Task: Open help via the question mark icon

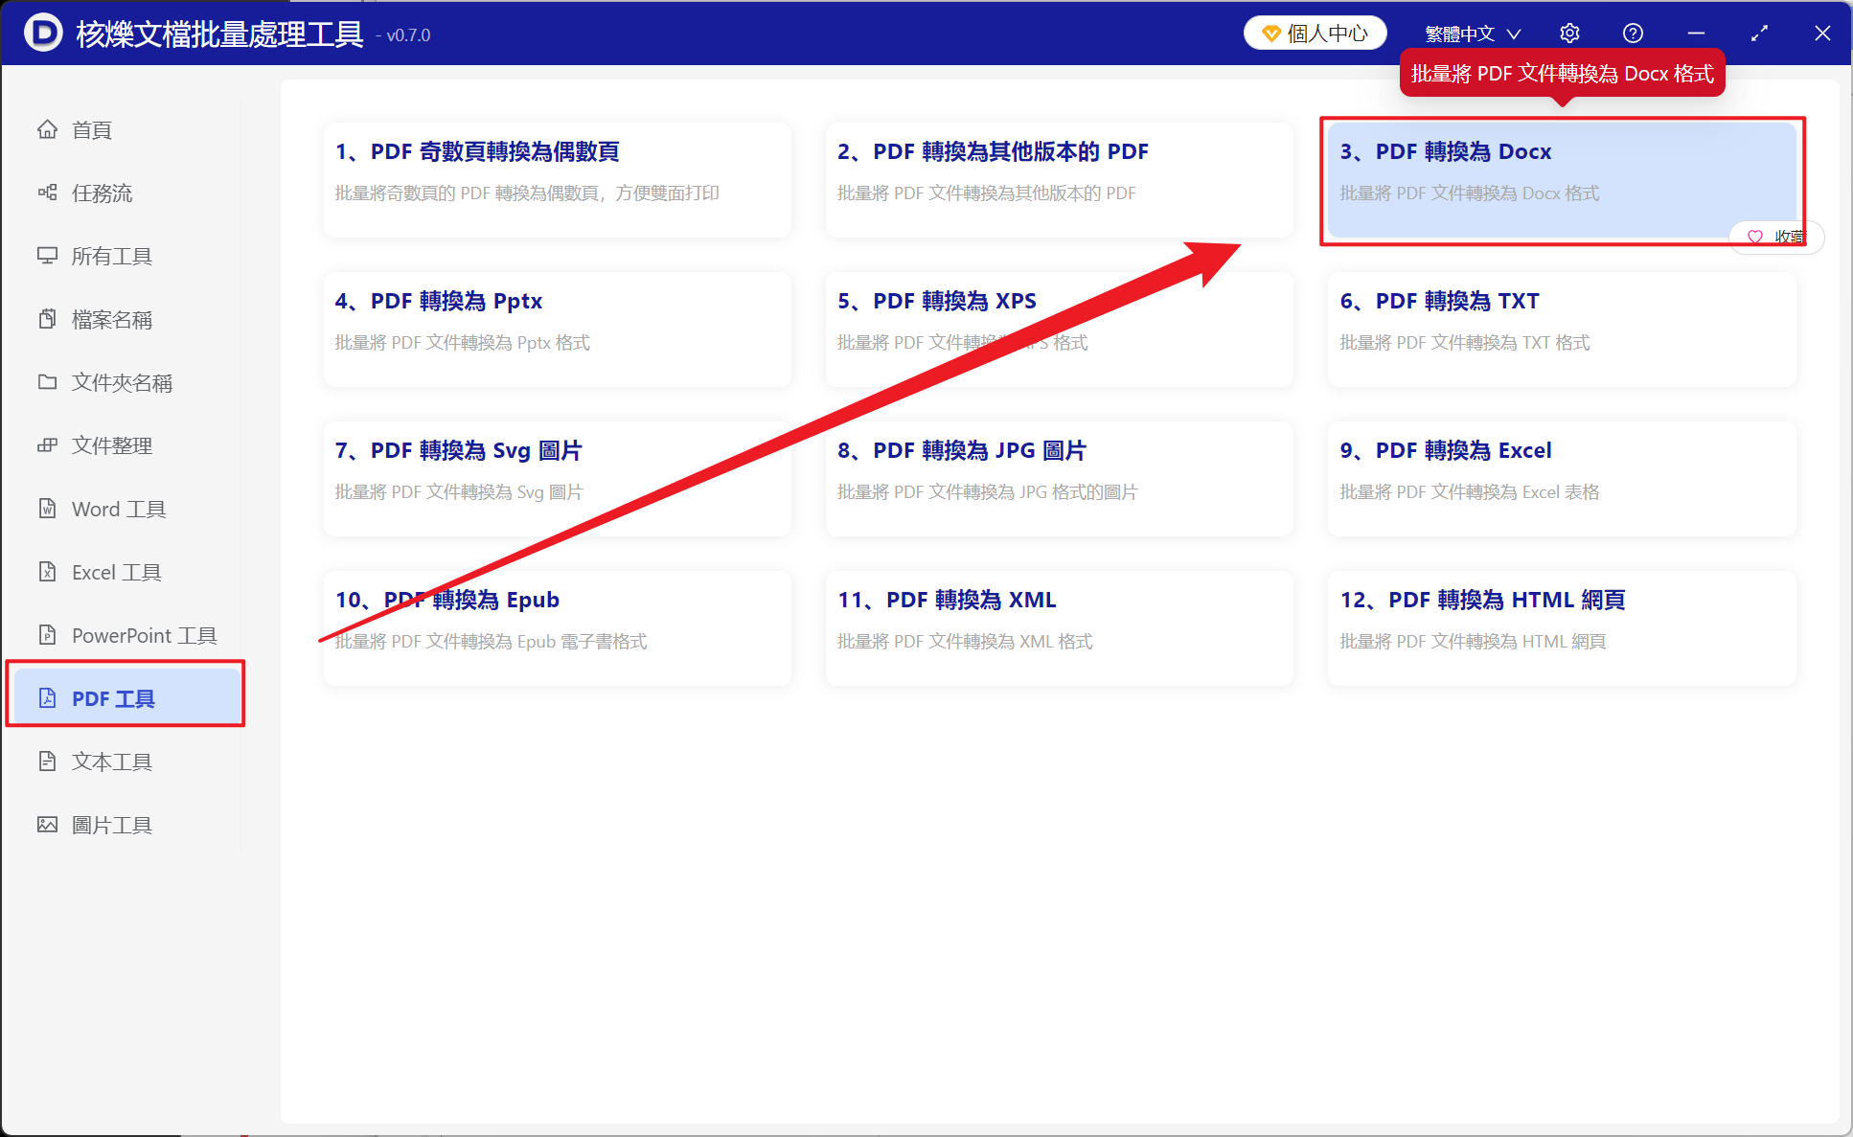Action: point(1633,34)
